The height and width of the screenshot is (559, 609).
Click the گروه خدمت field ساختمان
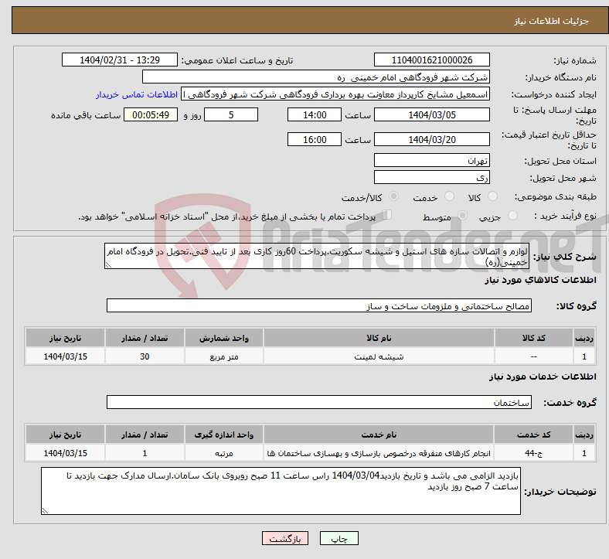point(319,402)
